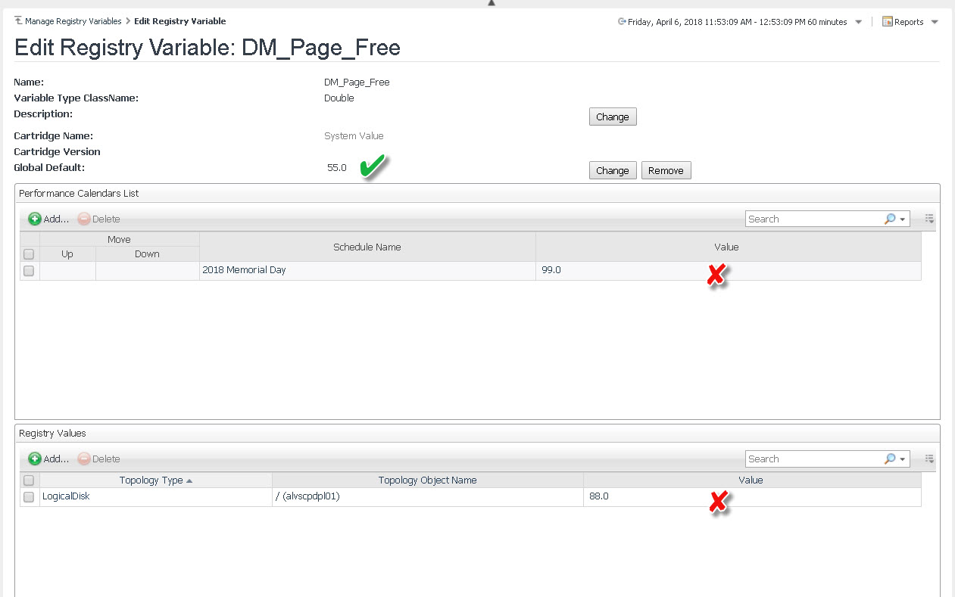This screenshot has width=955, height=597.
Task: Expand the time range dropdown arrow
Action: (858, 22)
